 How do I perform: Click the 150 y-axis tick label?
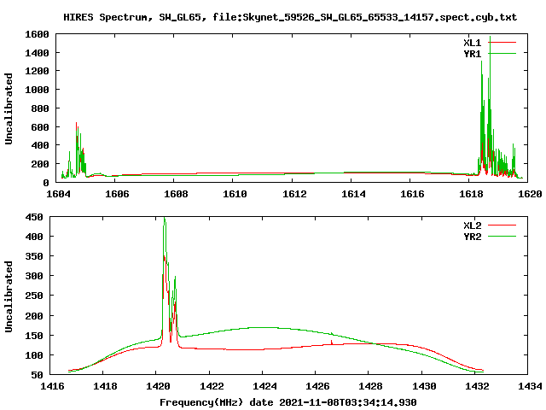34,336
